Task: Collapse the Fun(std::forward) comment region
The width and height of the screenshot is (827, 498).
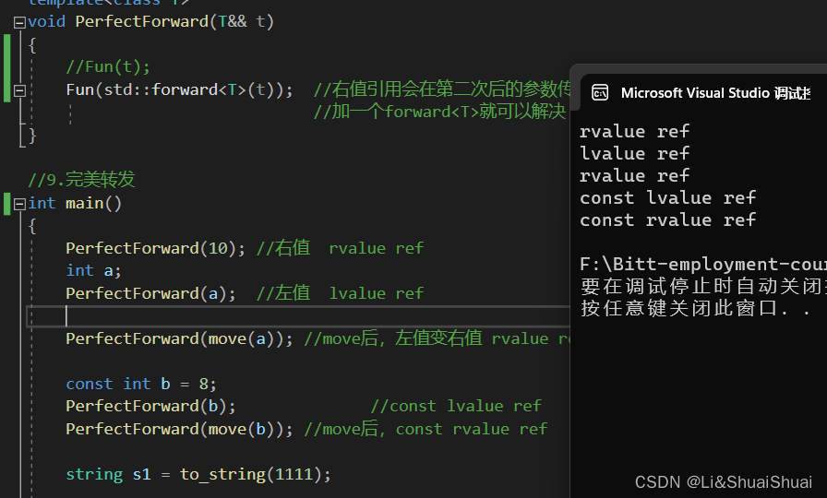Action: (x=19, y=90)
